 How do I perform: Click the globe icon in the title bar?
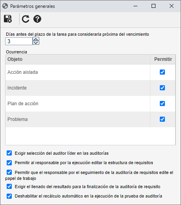coord(5,6)
